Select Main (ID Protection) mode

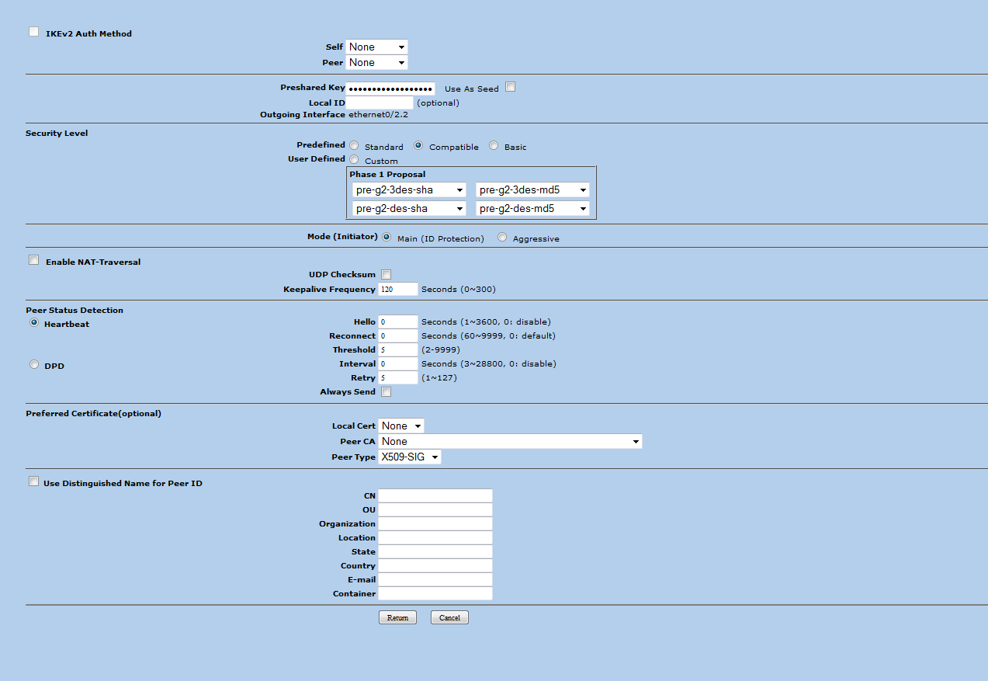tap(387, 237)
